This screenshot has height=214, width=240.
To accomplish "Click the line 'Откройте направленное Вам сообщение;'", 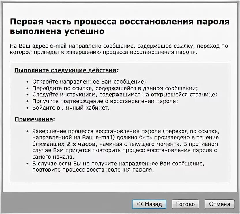I will [x=89, y=82].
